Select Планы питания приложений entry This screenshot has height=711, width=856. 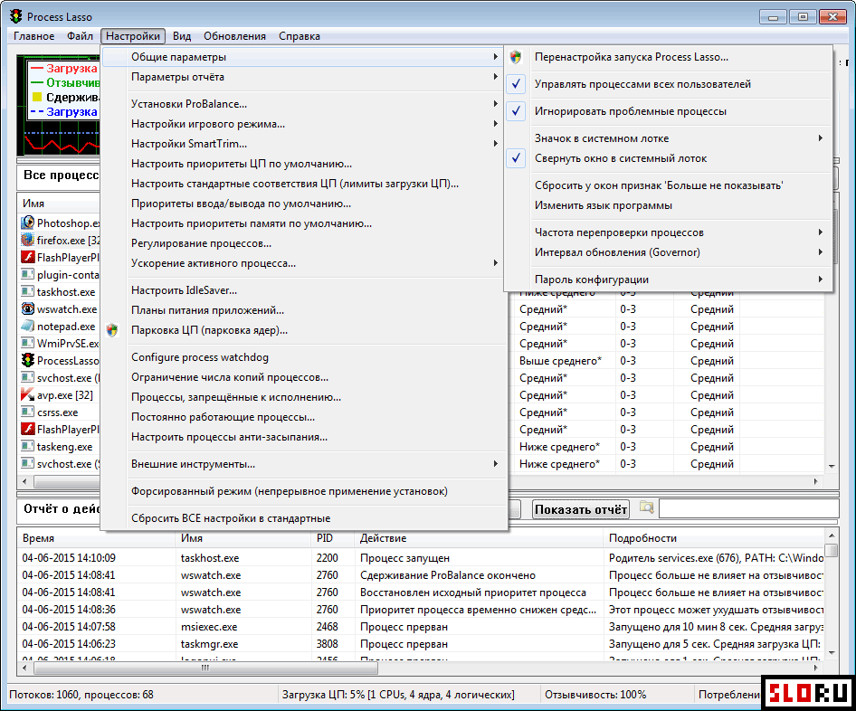(303, 310)
